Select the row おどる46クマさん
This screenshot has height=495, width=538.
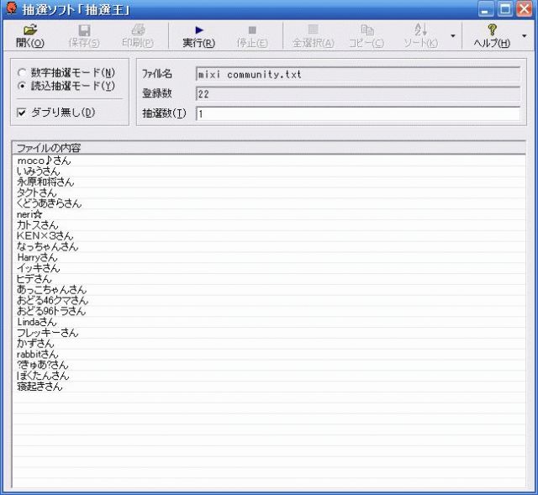[x=269, y=301]
